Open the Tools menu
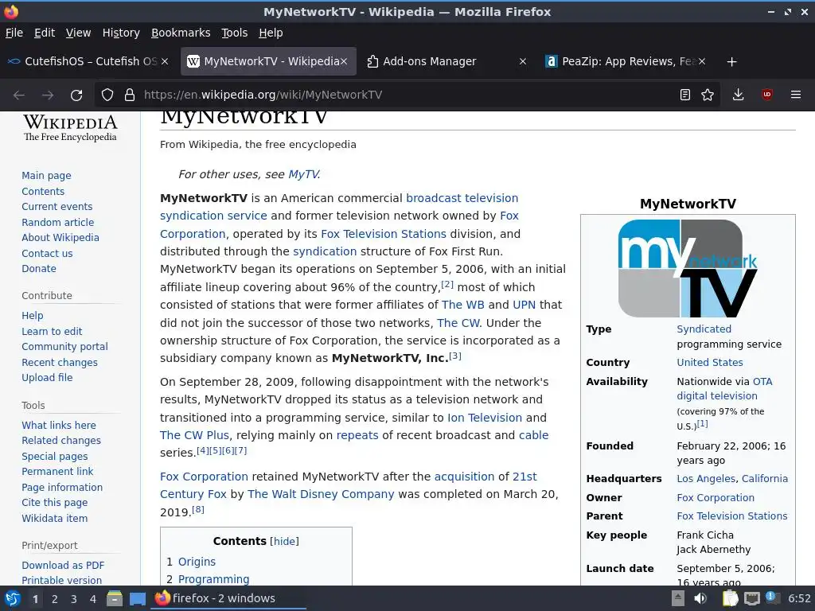Screen dimensions: 815x611 coord(235,33)
